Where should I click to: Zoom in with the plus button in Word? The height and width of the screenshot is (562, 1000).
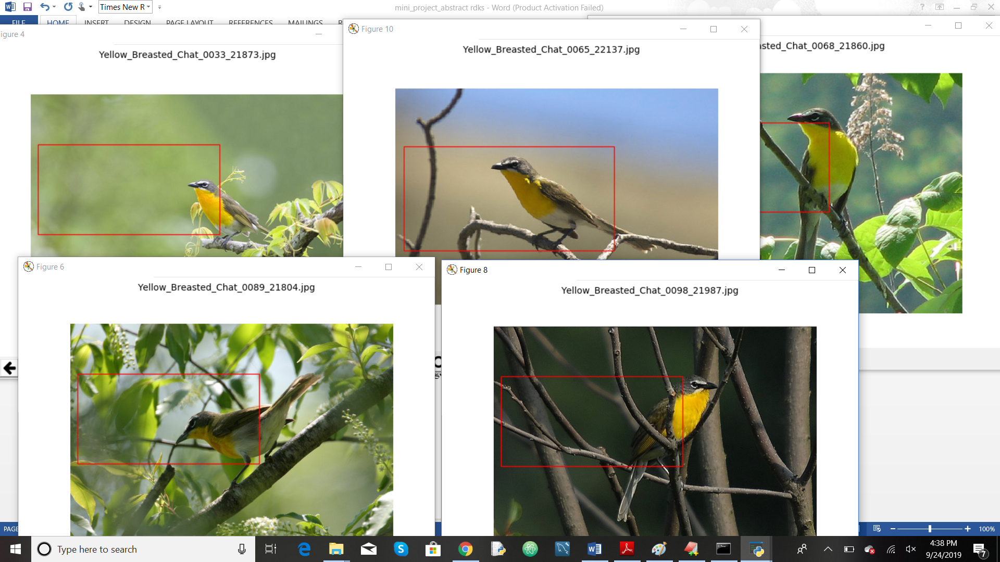[x=968, y=529]
